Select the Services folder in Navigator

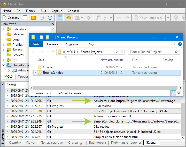18,55
